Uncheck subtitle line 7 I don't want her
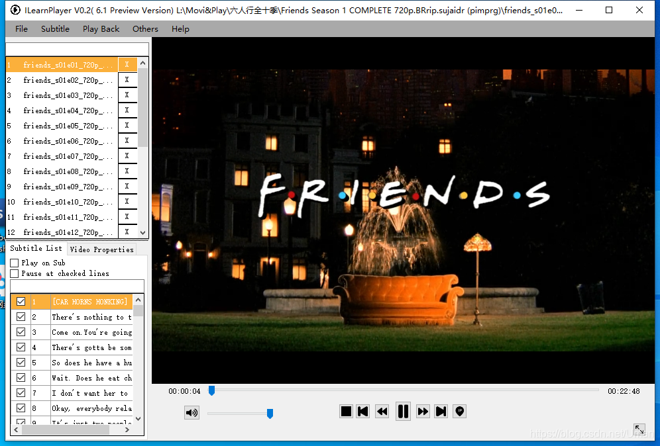This screenshot has height=446, width=660. 21,392
